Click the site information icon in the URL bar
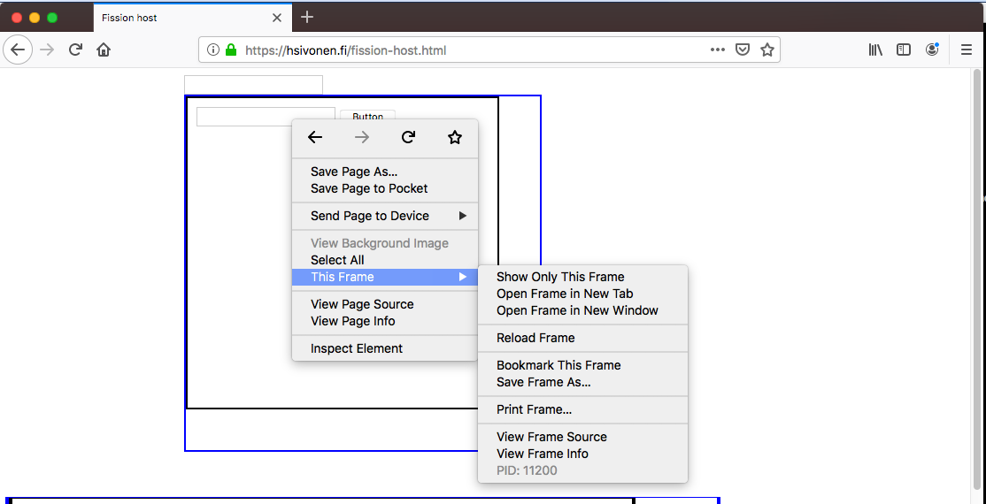 pyautogui.click(x=213, y=50)
